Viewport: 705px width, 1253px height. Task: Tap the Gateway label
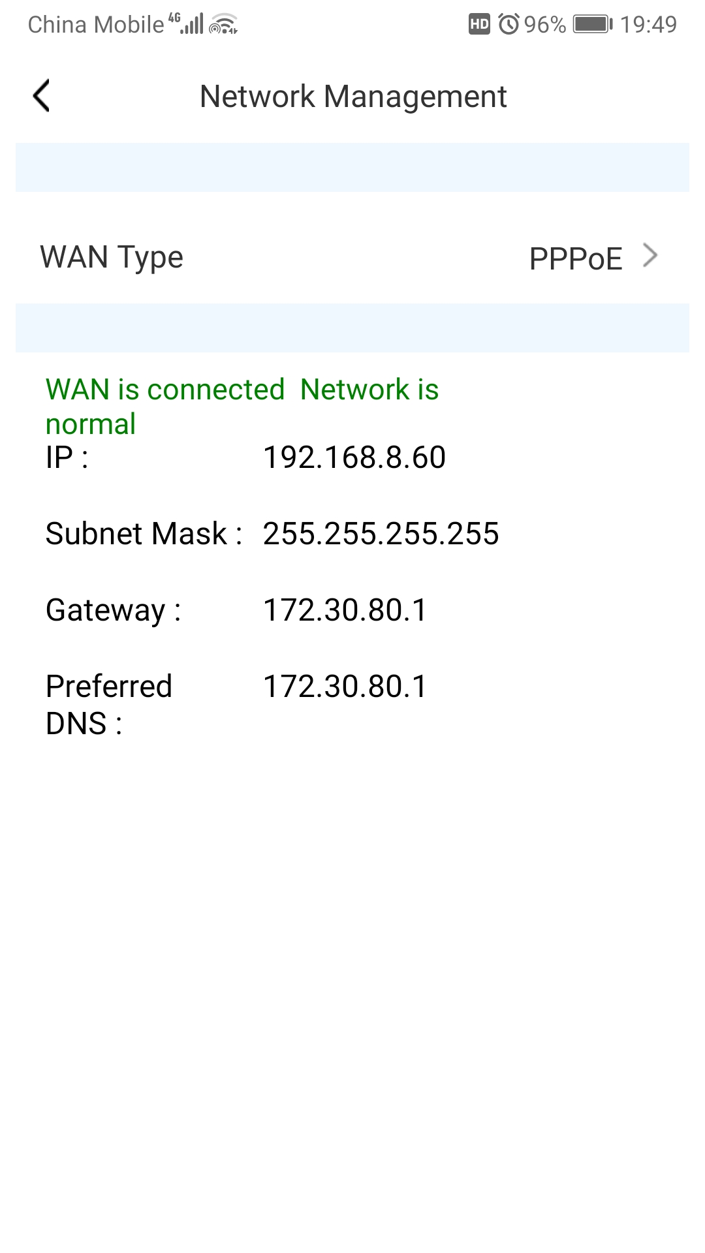(113, 611)
